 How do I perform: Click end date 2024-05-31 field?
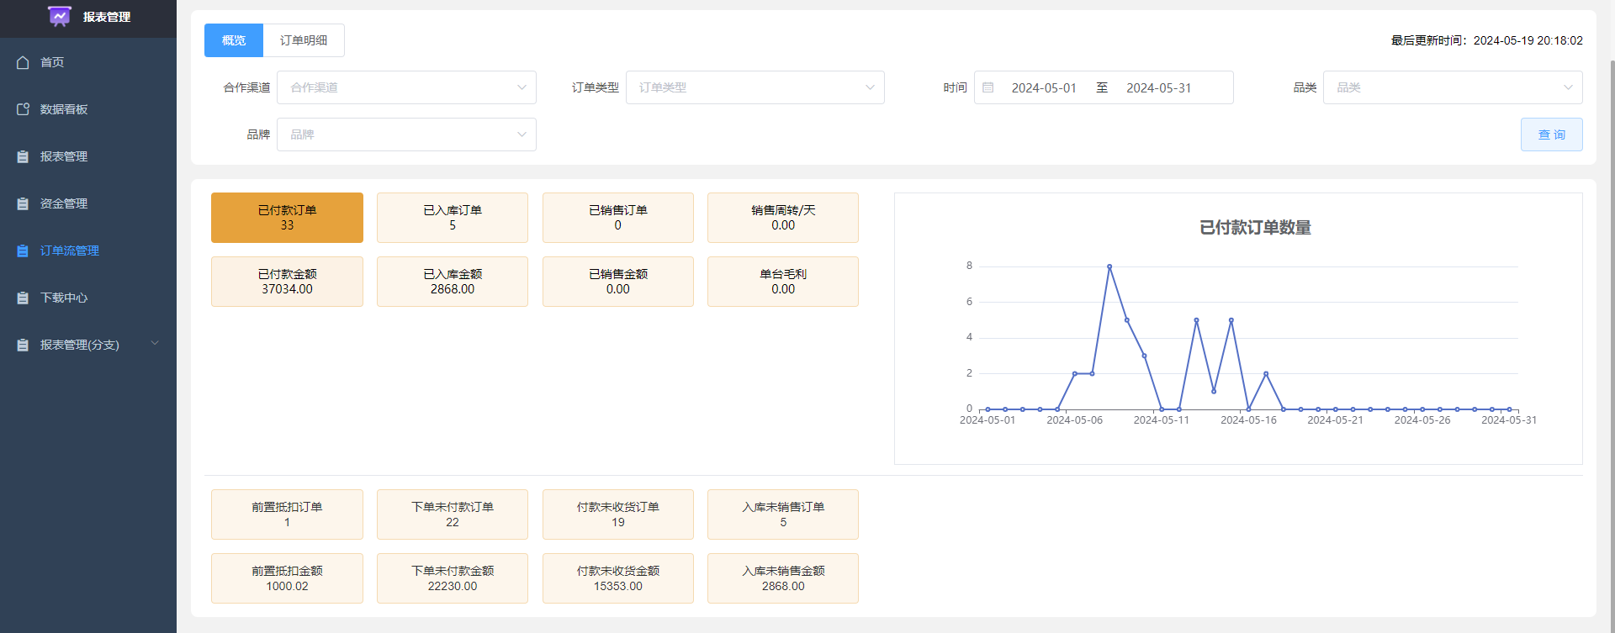click(x=1159, y=88)
